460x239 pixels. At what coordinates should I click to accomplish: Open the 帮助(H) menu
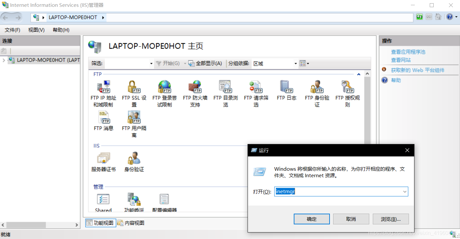(x=61, y=30)
